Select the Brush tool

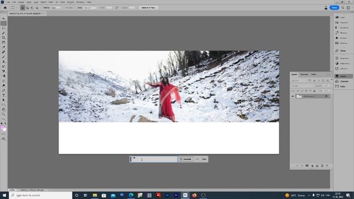point(3,57)
